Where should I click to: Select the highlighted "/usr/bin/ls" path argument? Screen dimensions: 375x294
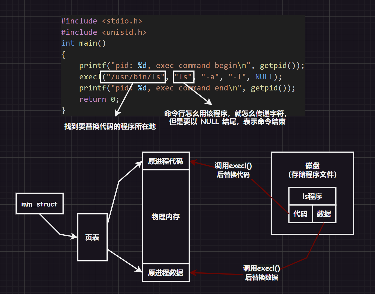pos(133,77)
